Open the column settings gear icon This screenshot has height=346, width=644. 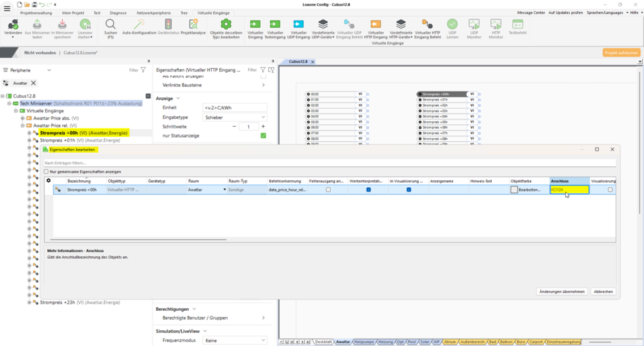(48, 181)
